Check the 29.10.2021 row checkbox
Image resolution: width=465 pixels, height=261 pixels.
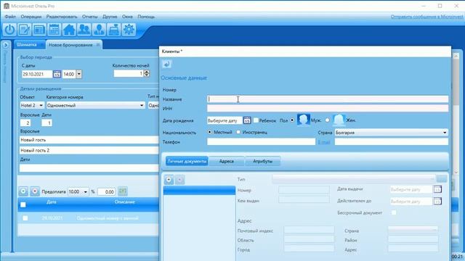(x=25, y=218)
